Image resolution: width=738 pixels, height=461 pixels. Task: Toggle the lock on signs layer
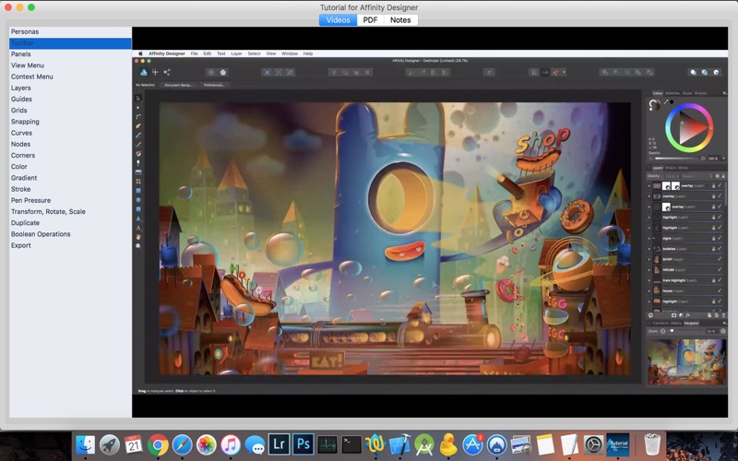point(713,239)
